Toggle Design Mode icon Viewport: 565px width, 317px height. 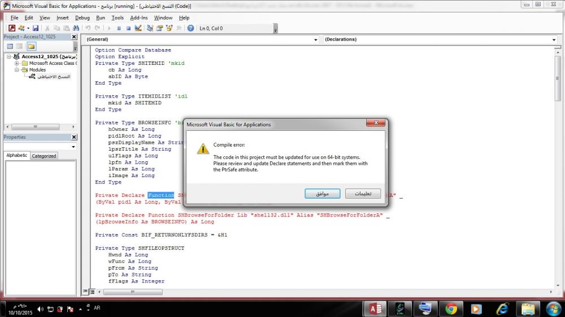point(138,28)
